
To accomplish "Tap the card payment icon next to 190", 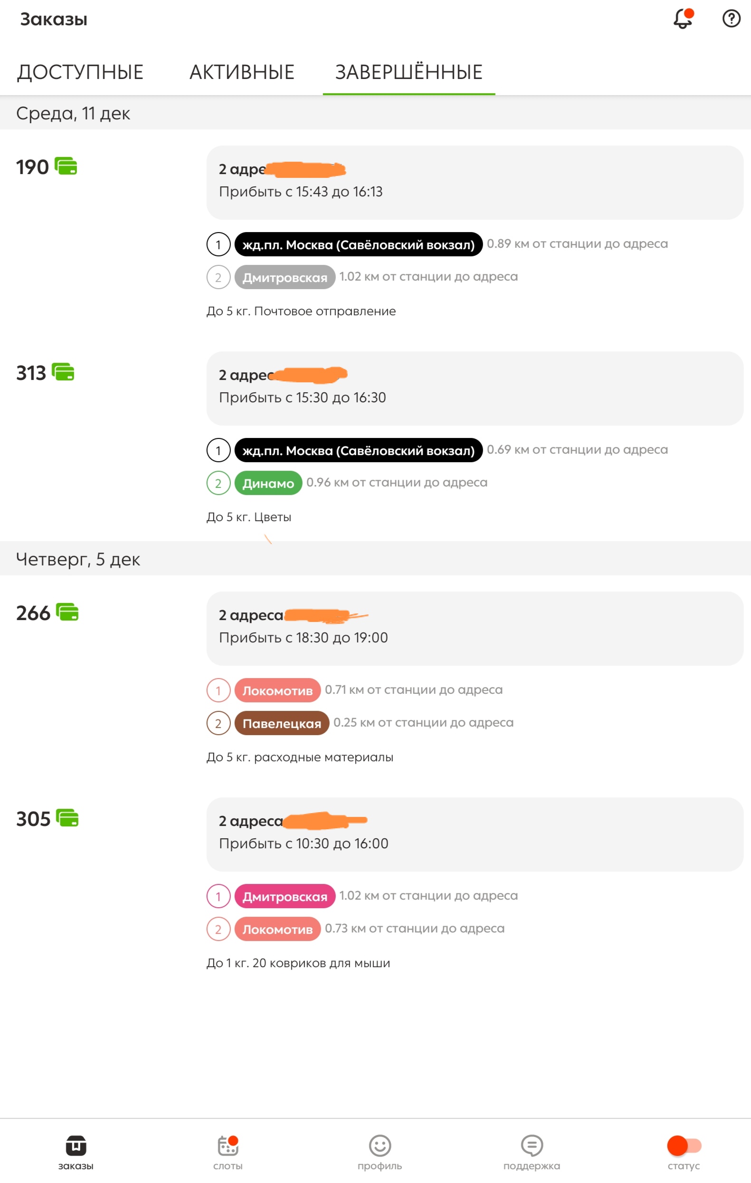I will click(x=66, y=166).
